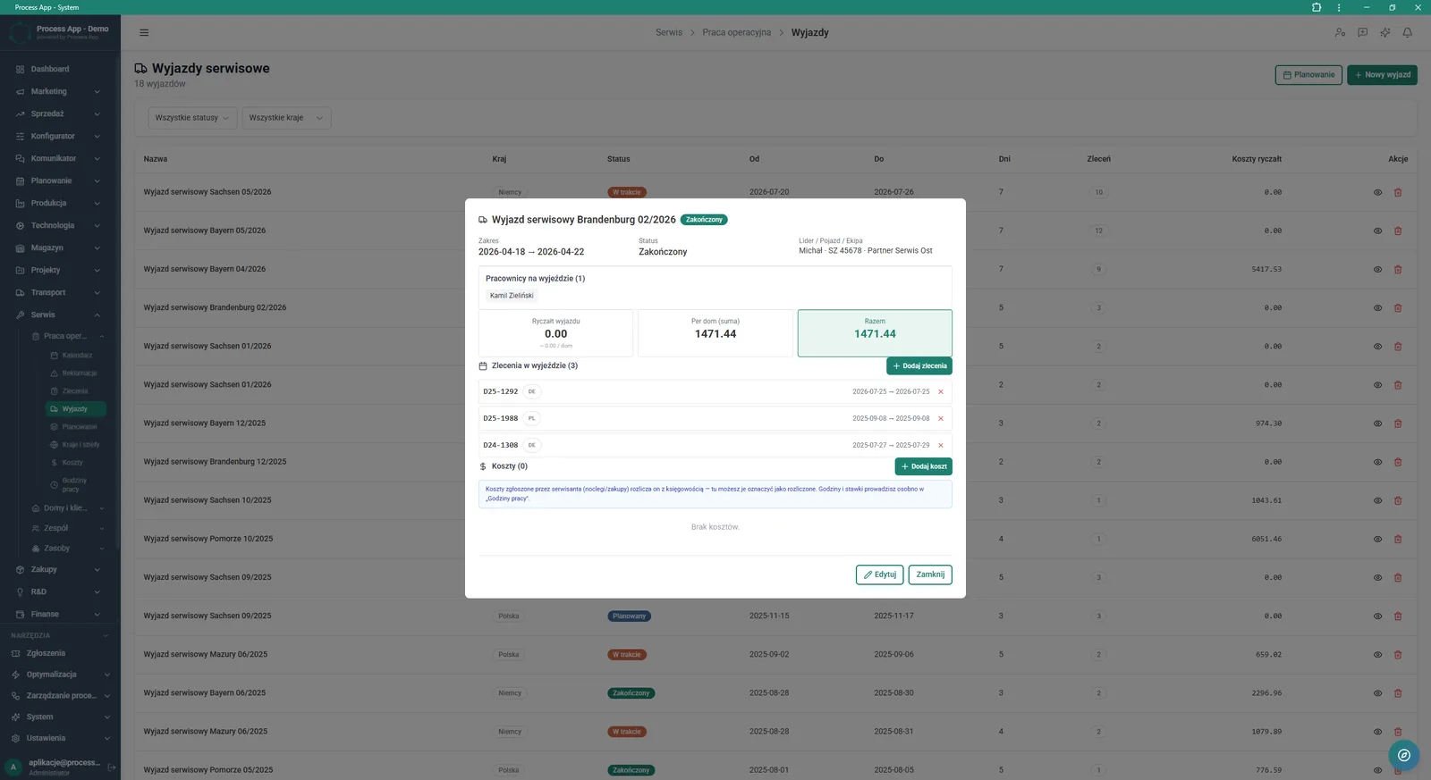The image size is (1431, 780).
Task: Expand the Finanse sidebar section
Action: click(59, 614)
